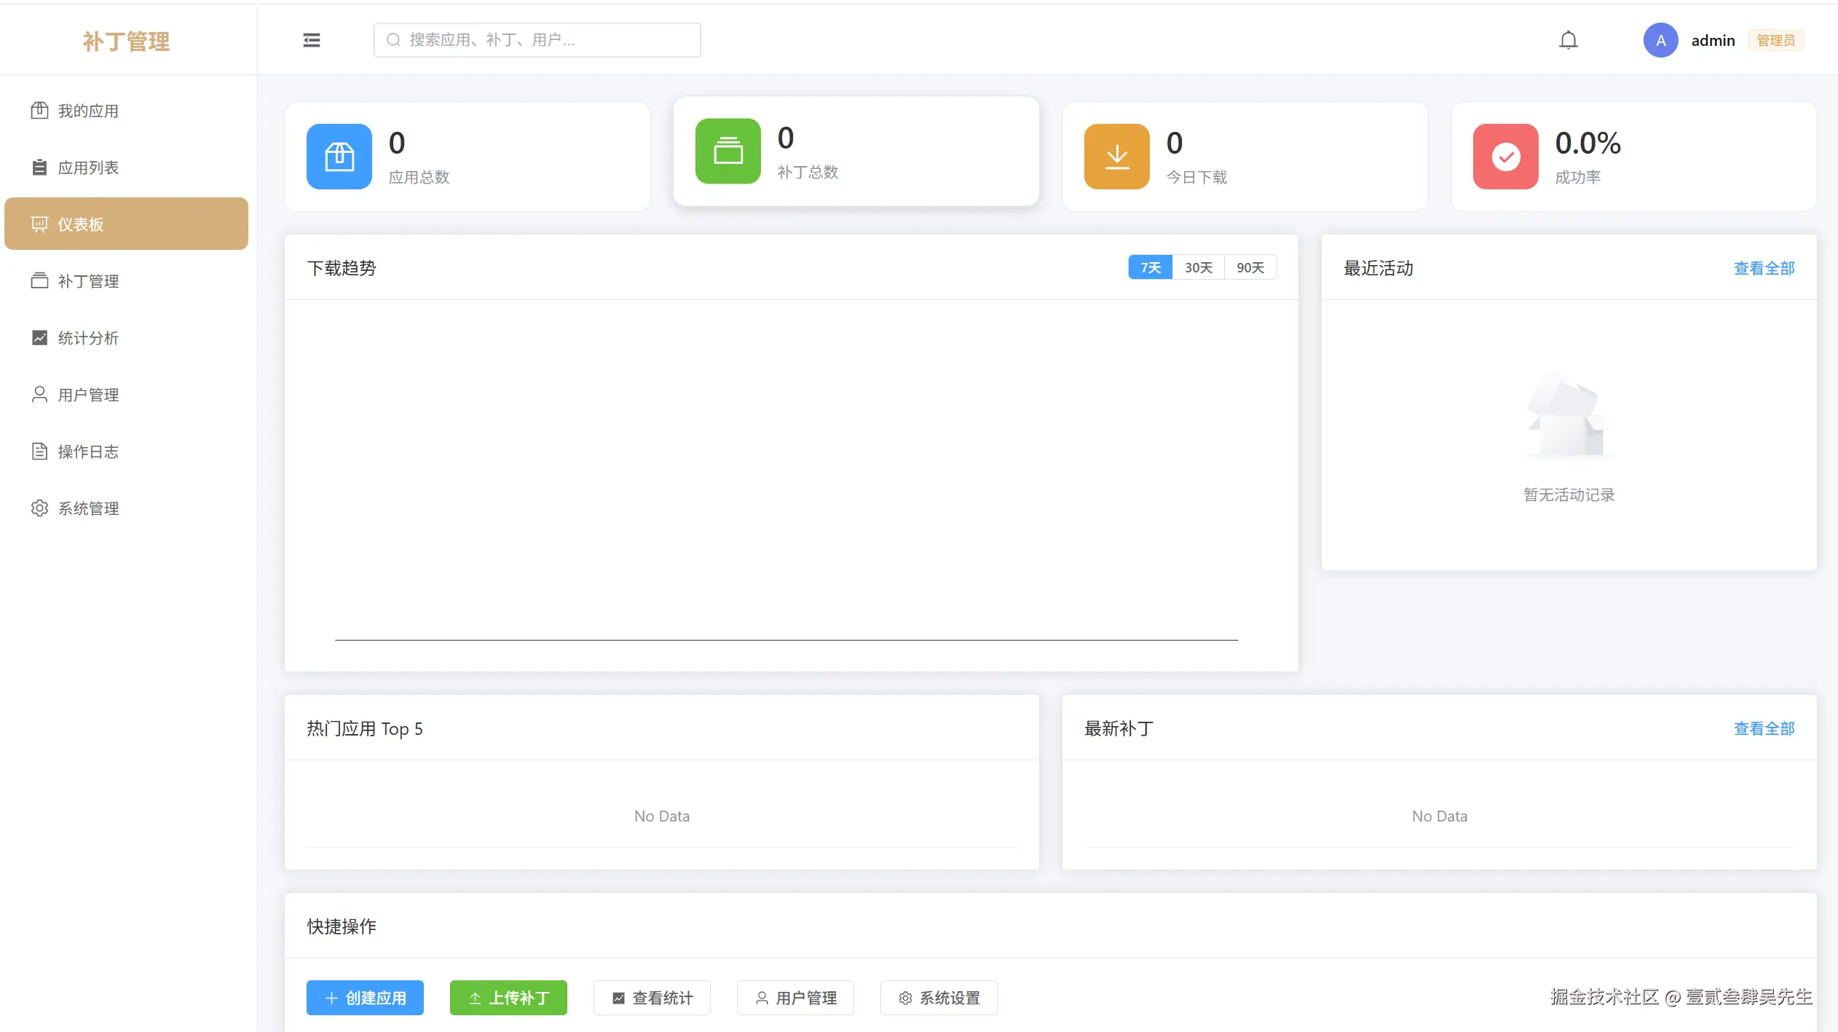This screenshot has width=1838, height=1032.
Task: Open the admin 管理员 account dropdown
Action: coord(1713,39)
